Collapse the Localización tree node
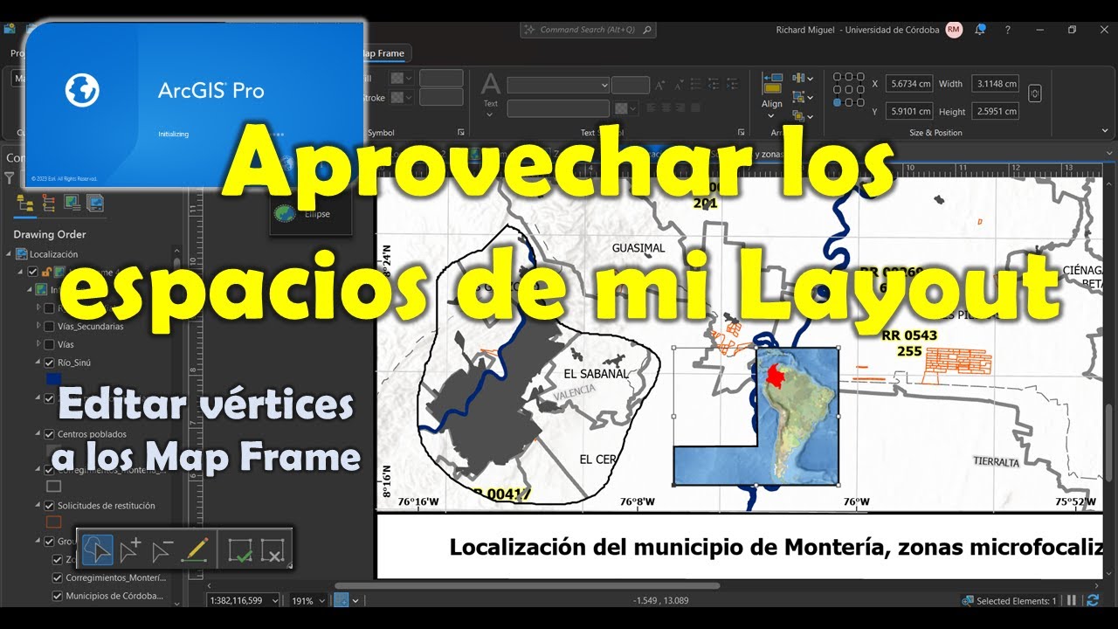 (10, 254)
